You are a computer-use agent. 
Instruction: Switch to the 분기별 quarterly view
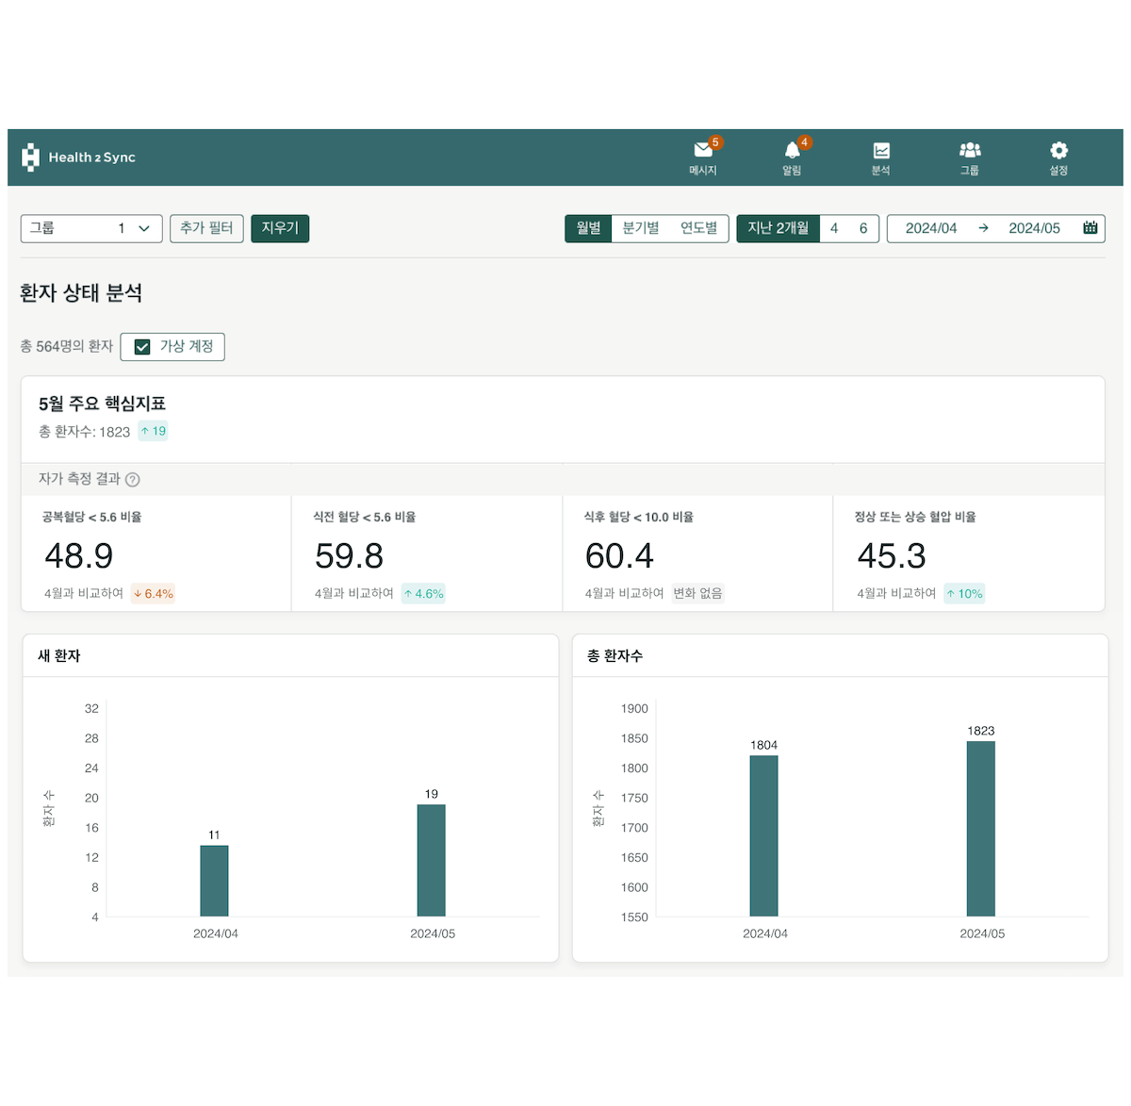[x=641, y=228]
